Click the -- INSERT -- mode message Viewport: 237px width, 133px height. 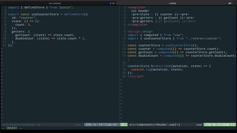tap(11, 128)
